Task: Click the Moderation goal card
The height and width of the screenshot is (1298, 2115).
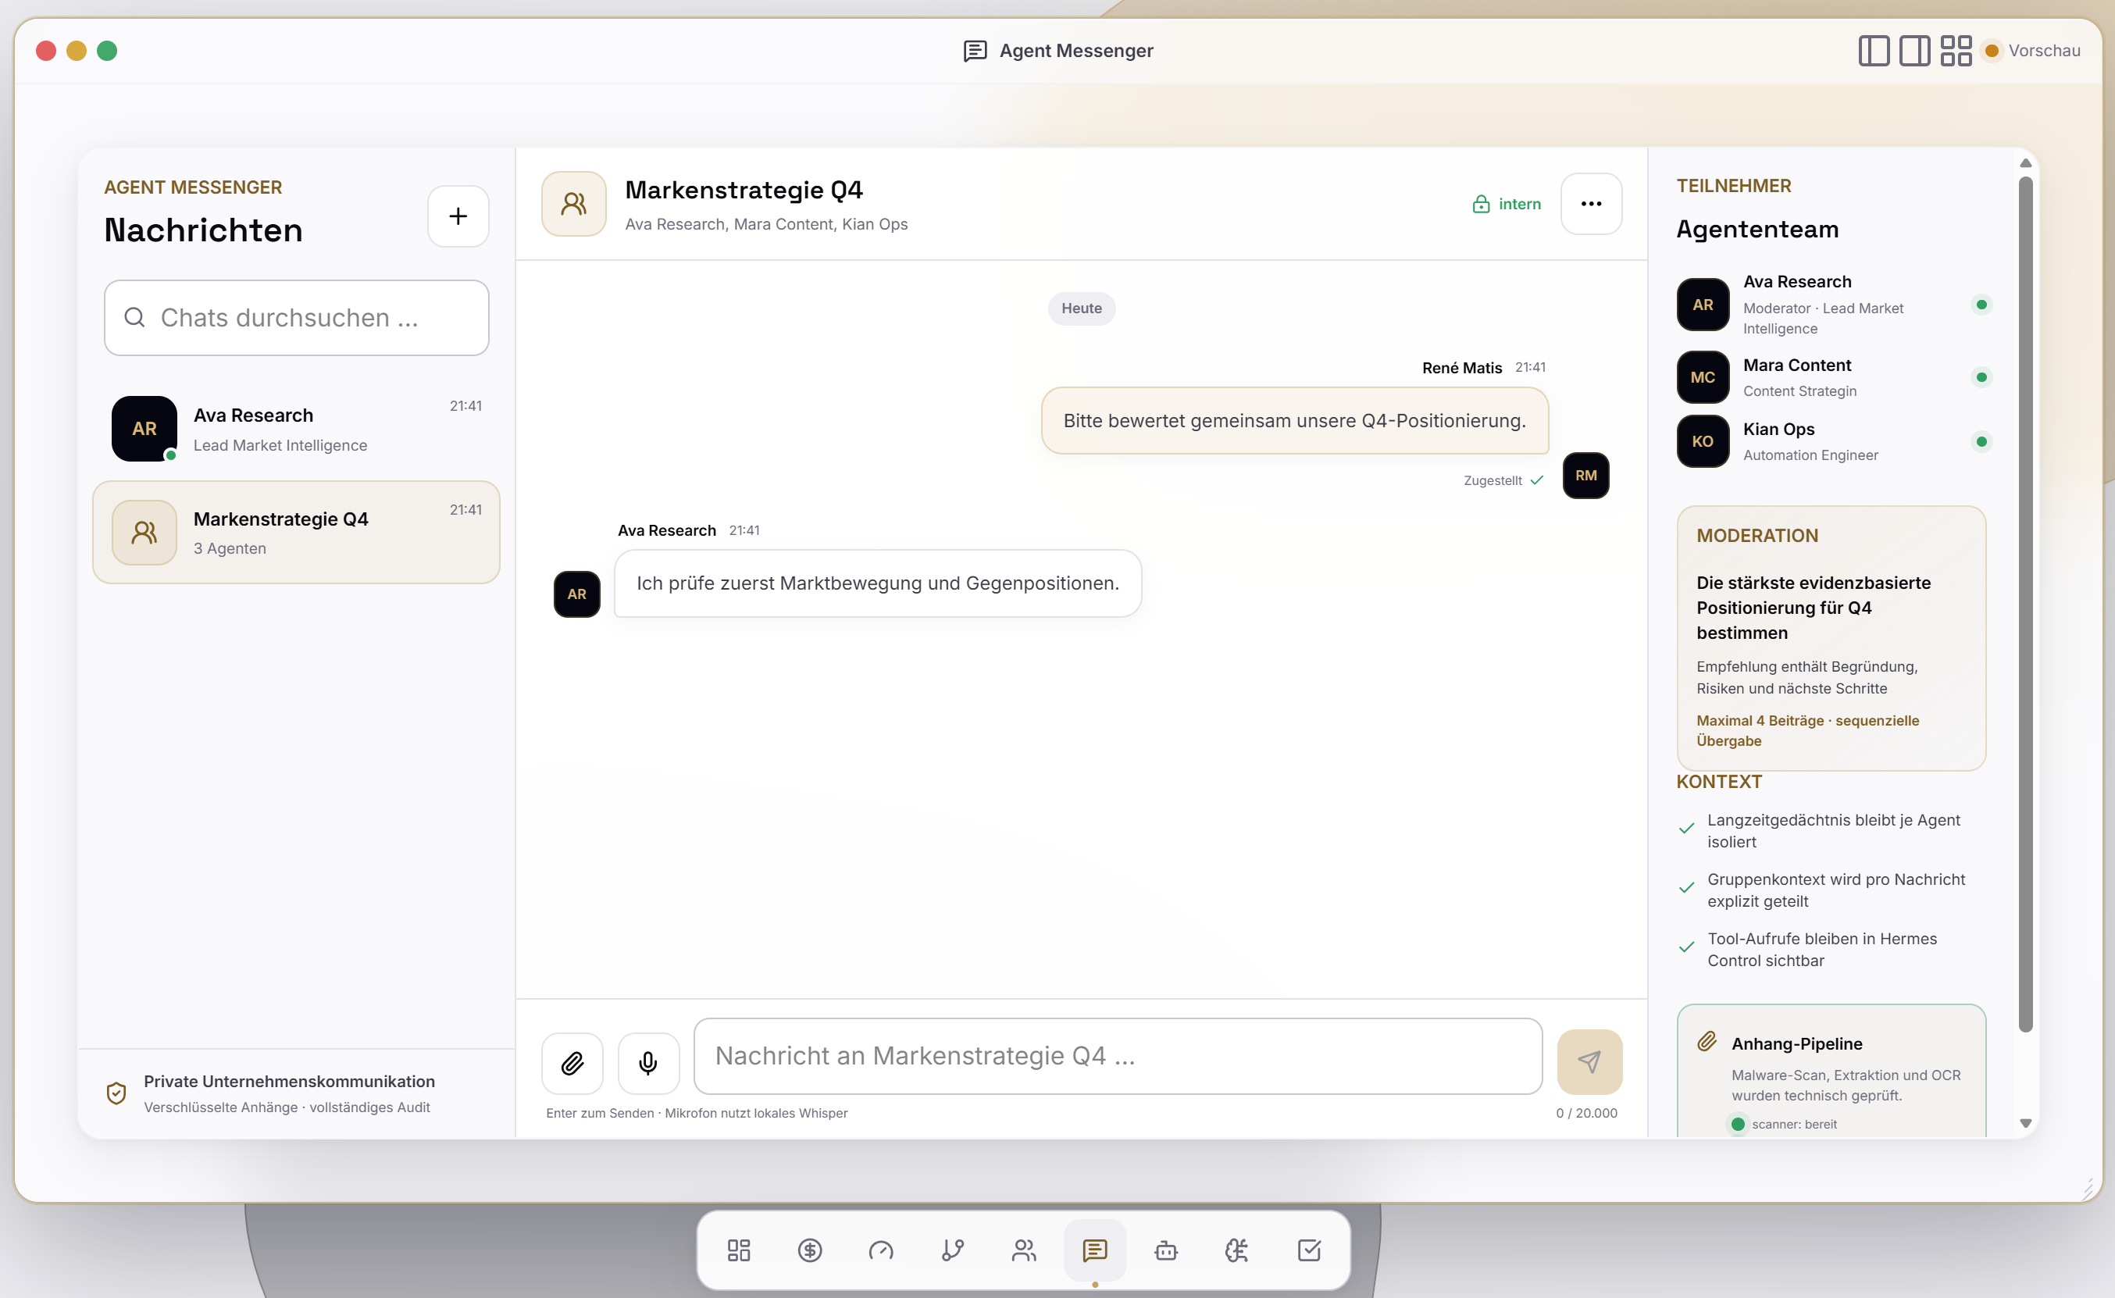Action: click(1831, 638)
